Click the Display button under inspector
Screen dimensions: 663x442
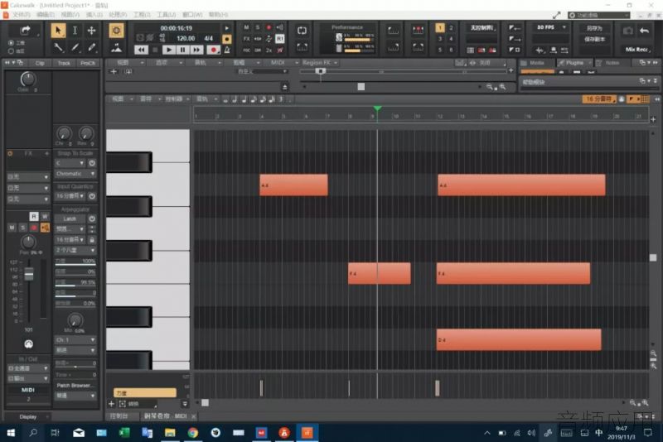coord(28,416)
